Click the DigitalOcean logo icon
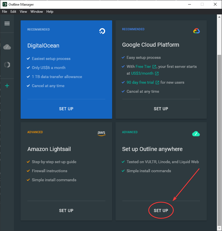The image size is (222, 231). click(x=102, y=31)
